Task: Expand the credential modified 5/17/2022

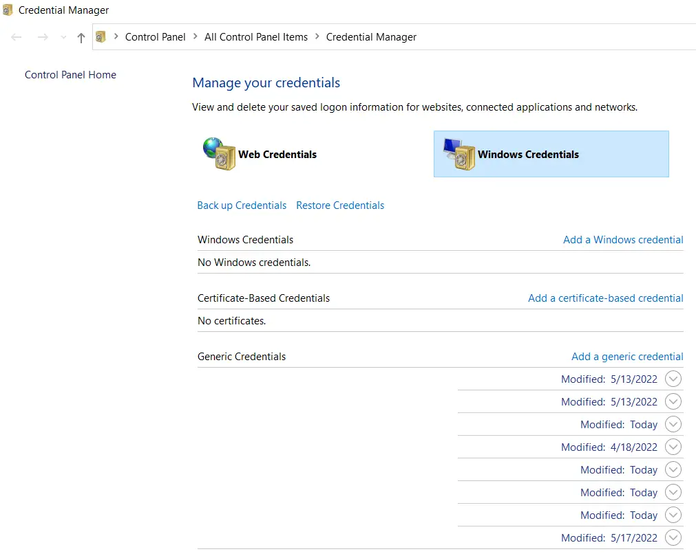Action: point(673,538)
